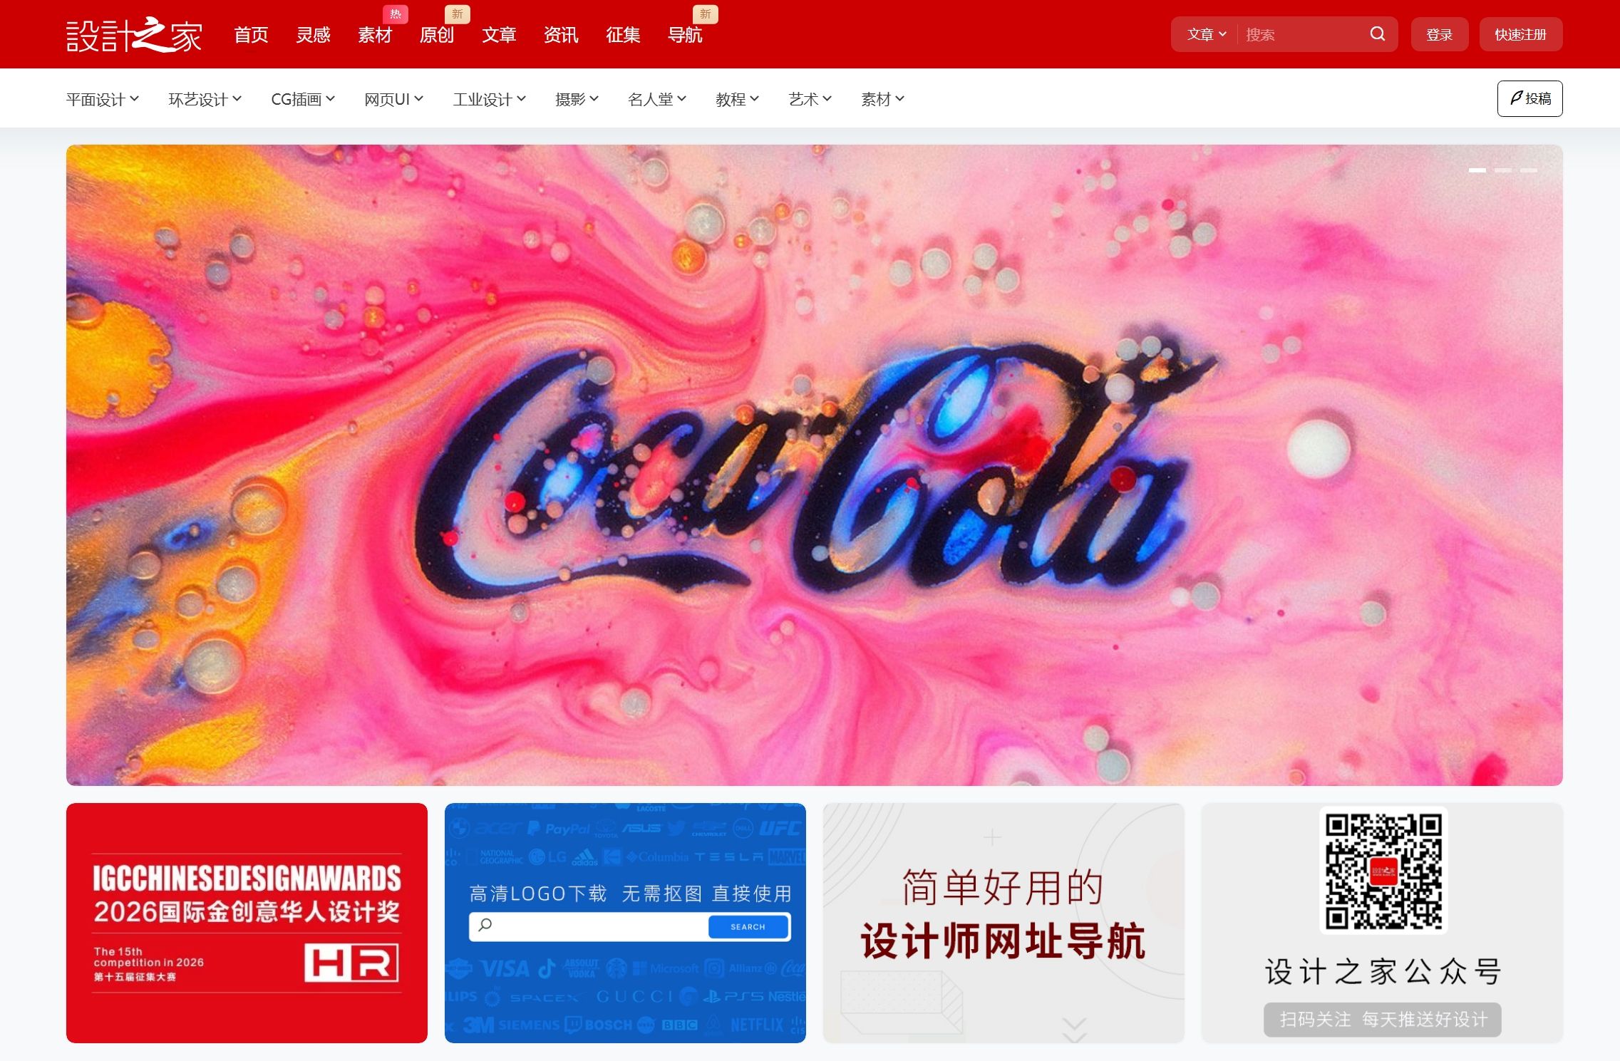Image resolution: width=1620 pixels, height=1061 pixels.
Task: Go to the 首页 home menu
Action: [x=252, y=35]
